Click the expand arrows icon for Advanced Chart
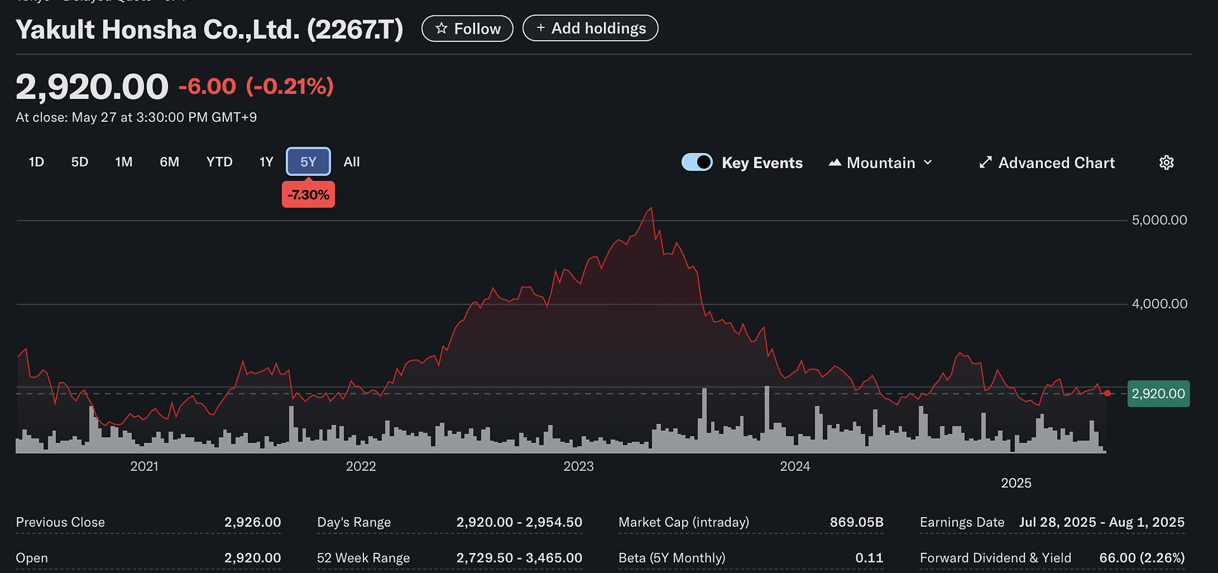This screenshot has height=573, width=1218. pyautogui.click(x=985, y=162)
